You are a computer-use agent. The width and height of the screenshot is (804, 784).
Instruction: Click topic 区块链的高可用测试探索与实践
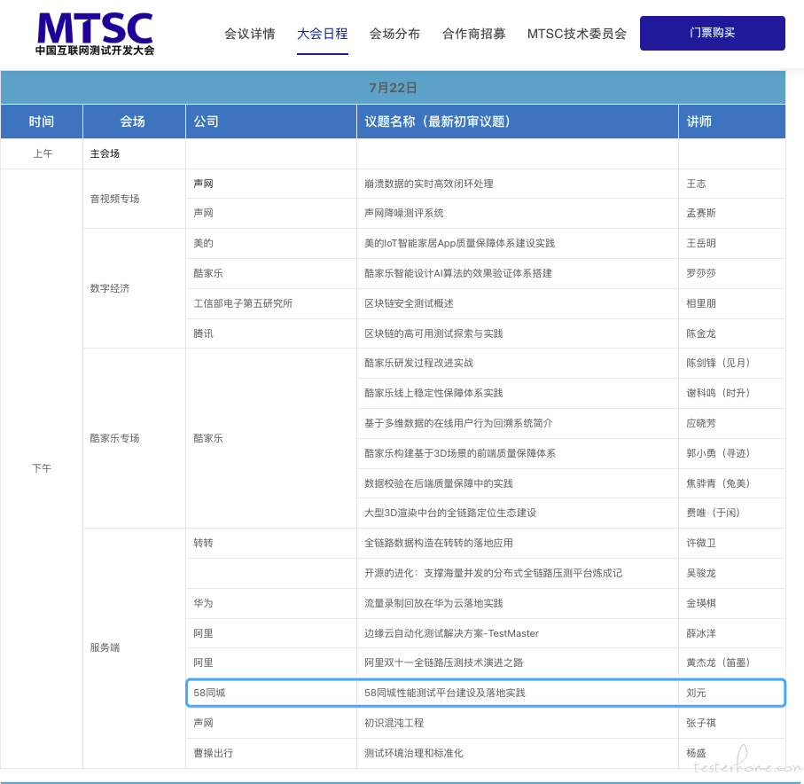coord(433,334)
